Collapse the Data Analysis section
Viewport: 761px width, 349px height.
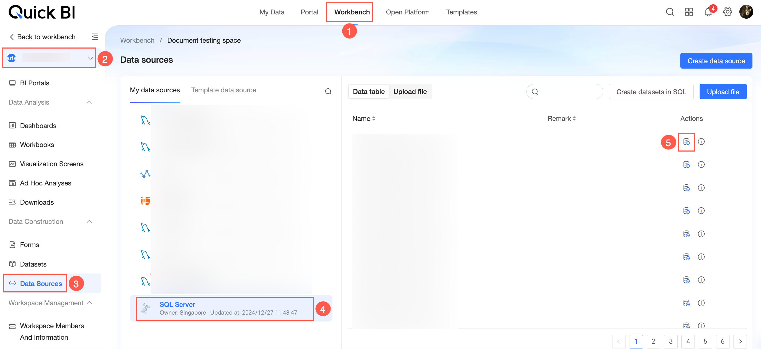coord(89,102)
